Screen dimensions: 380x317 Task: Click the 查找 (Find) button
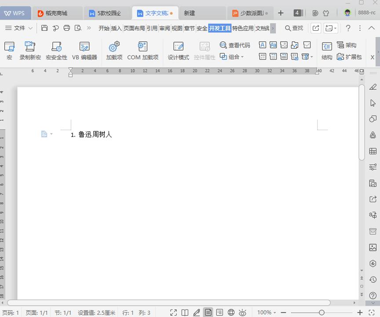coord(293,28)
